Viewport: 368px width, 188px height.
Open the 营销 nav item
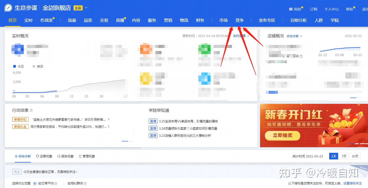[168, 20]
